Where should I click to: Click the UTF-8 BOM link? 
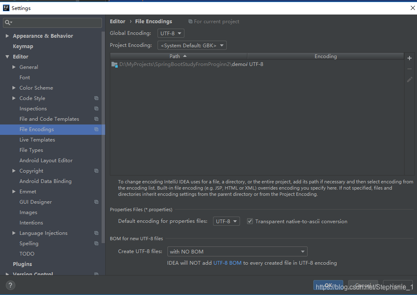[228, 263]
